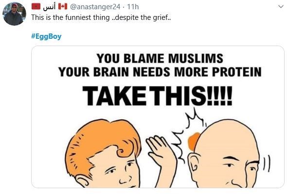Screen dimensions: 287x194
Task: Click the Canada flag emoji after the name
Action: click(63, 7)
